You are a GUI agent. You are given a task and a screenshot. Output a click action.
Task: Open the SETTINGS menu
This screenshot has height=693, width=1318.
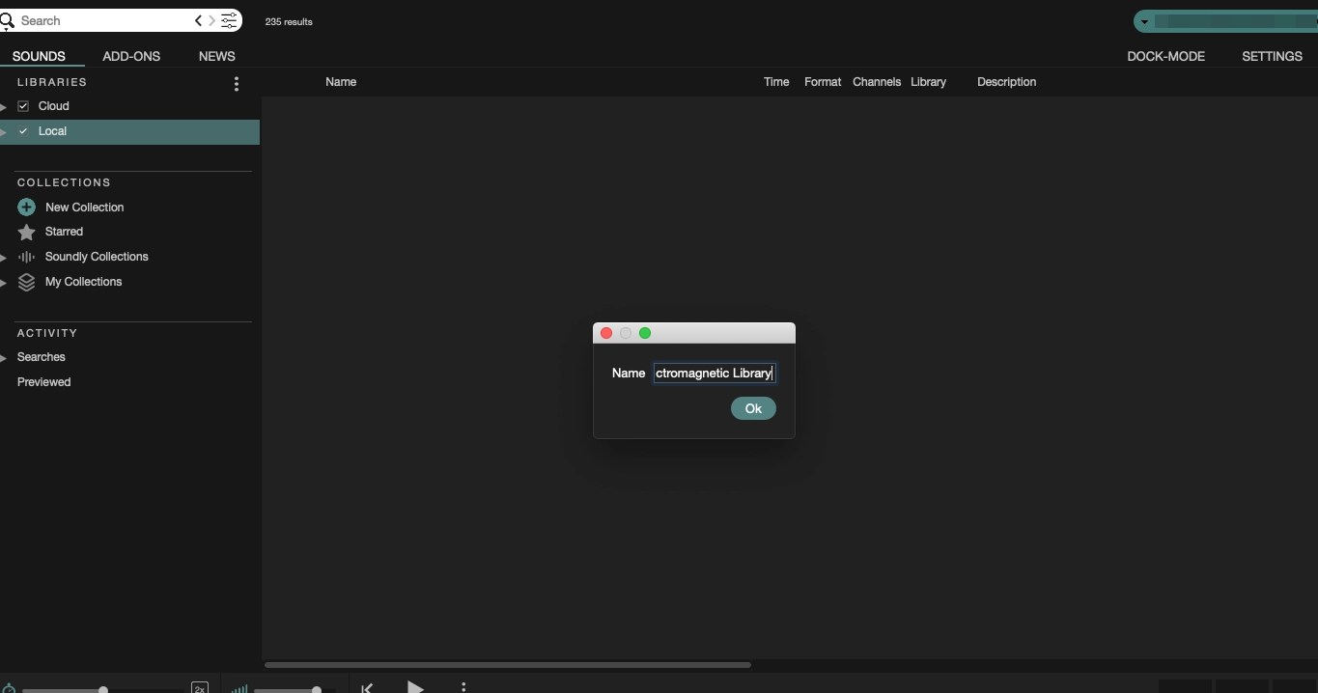(x=1272, y=56)
